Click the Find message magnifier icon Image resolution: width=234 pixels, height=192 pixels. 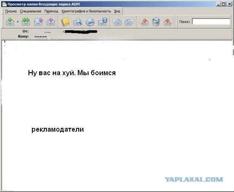(x=77, y=22)
